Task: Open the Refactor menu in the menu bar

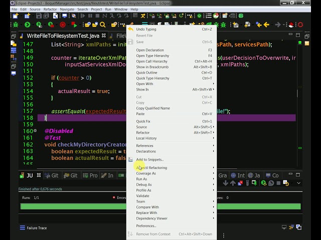Action: (50, 9)
